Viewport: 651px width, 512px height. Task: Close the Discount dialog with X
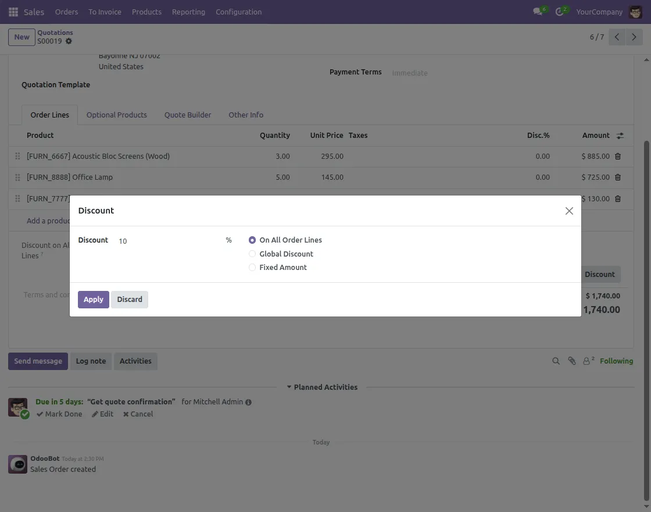coord(569,211)
